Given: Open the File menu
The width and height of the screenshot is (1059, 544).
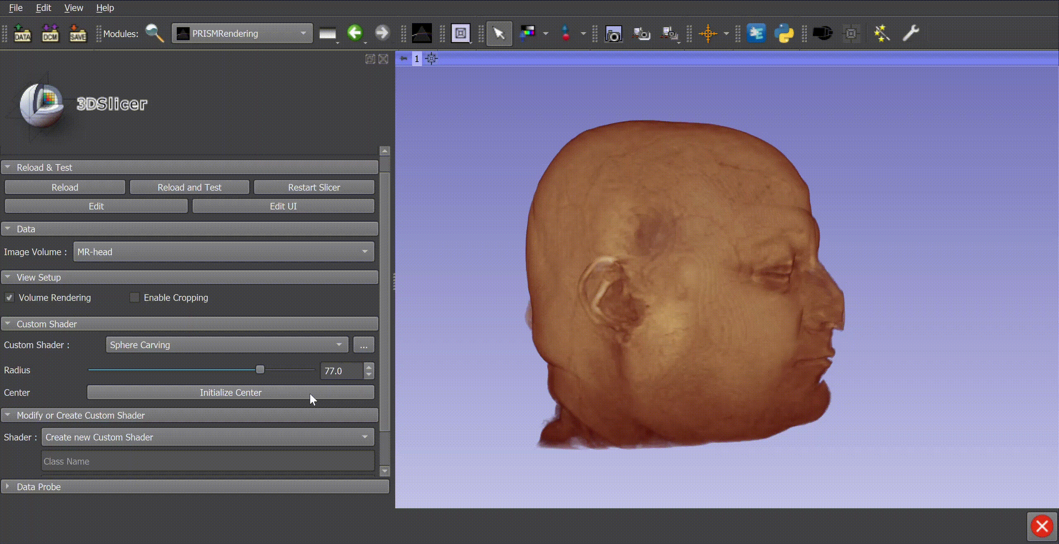Looking at the screenshot, I should (16, 8).
